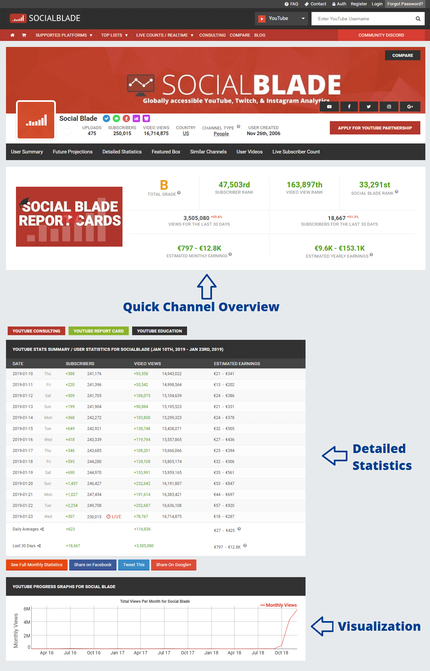Click See Full Monthly Statistics

point(37,565)
